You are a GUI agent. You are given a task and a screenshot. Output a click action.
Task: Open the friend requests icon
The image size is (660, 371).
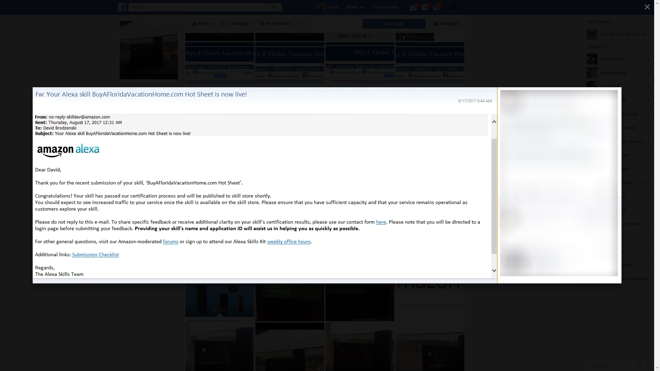413,7
